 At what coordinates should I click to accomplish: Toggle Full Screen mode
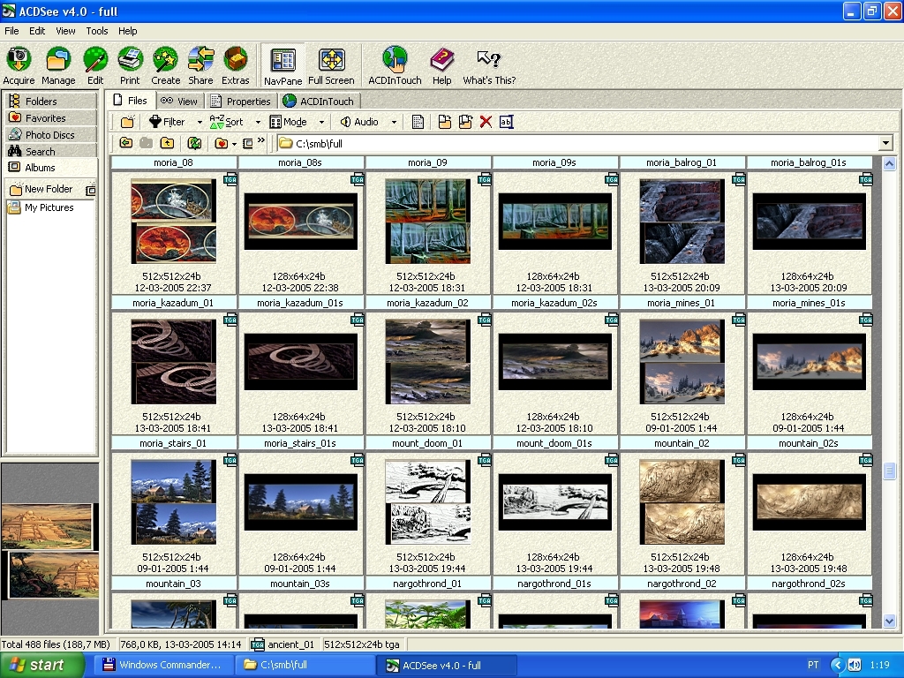[x=331, y=60]
